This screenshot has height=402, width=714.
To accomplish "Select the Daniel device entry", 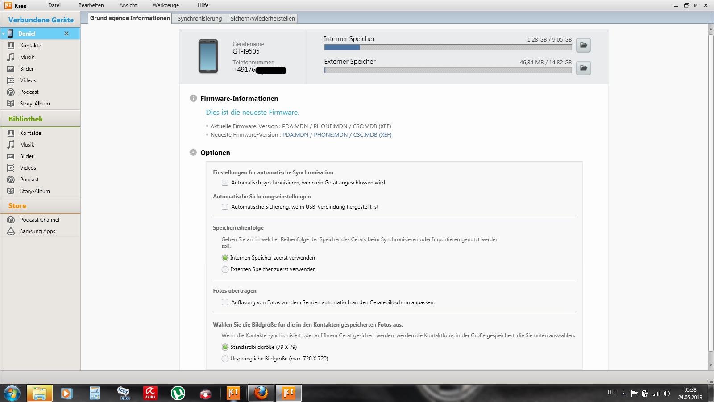I will (x=40, y=33).
